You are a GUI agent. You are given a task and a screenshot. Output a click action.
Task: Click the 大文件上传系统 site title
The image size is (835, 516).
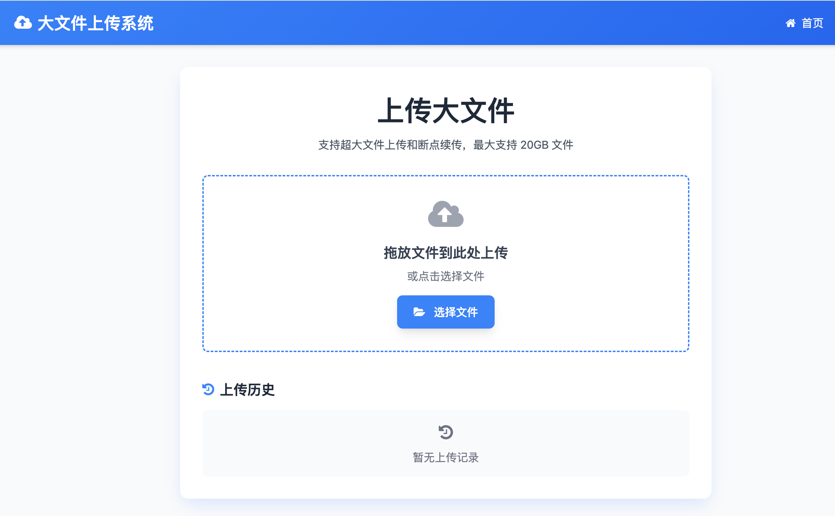pyautogui.click(x=95, y=23)
